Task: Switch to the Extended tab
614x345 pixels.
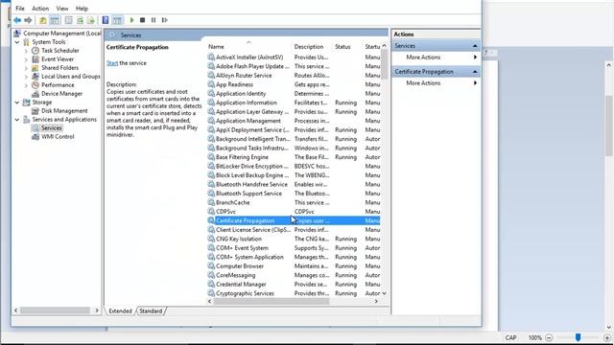Action: pos(120,310)
